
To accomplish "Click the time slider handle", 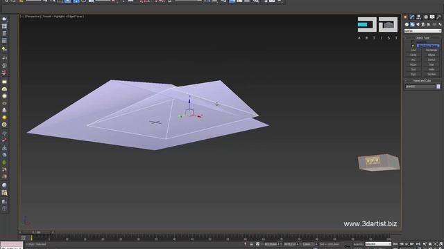I will (x=36, y=232).
